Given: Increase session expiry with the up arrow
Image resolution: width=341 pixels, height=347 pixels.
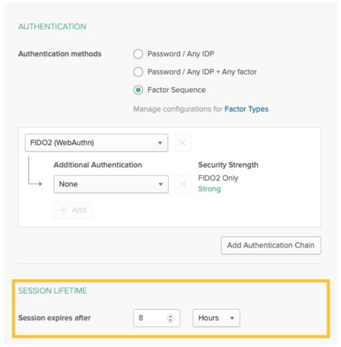Looking at the screenshot, I should [170, 316].
